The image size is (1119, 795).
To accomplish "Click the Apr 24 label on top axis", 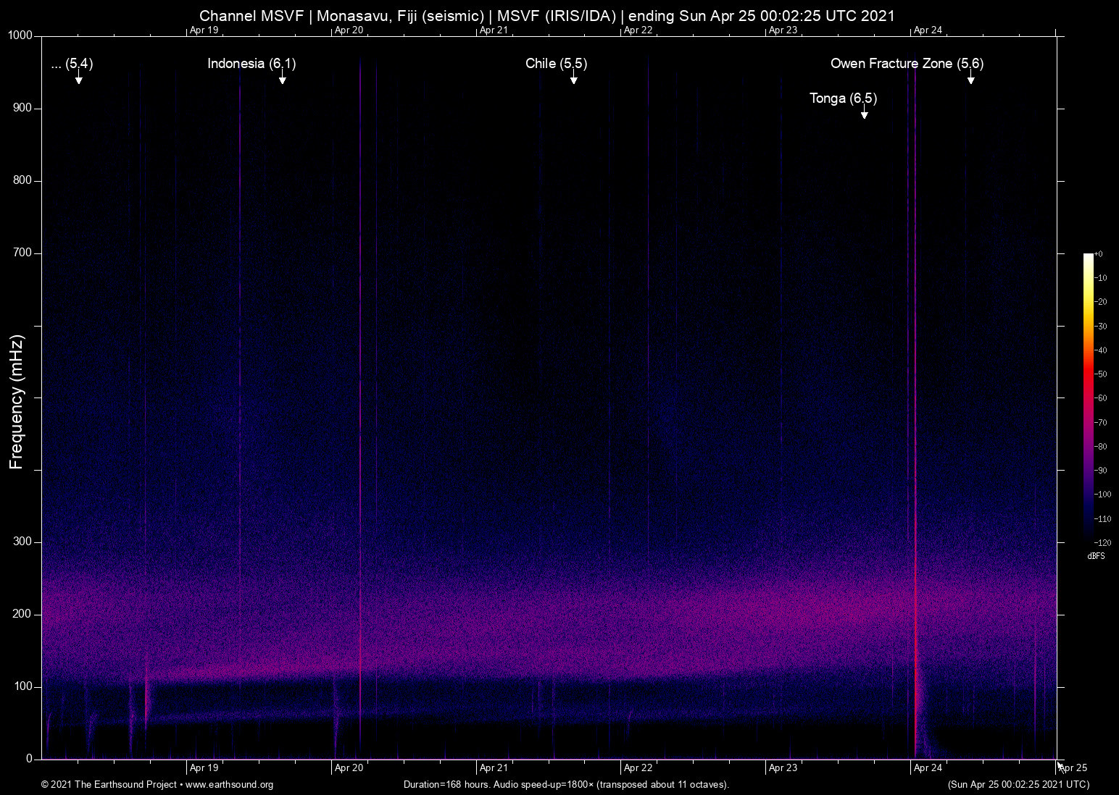I will [x=928, y=30].
